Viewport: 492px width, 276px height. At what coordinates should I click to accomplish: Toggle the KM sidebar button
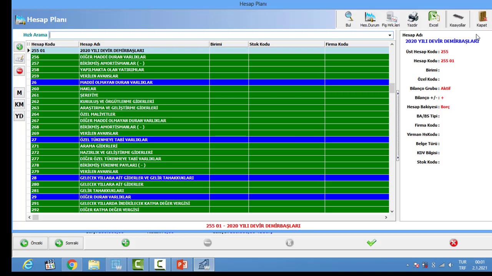pos(19,104)
